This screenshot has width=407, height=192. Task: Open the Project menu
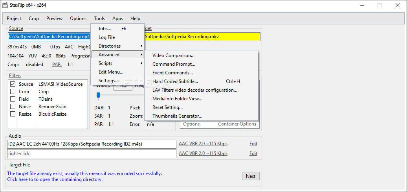coord(14,18)
